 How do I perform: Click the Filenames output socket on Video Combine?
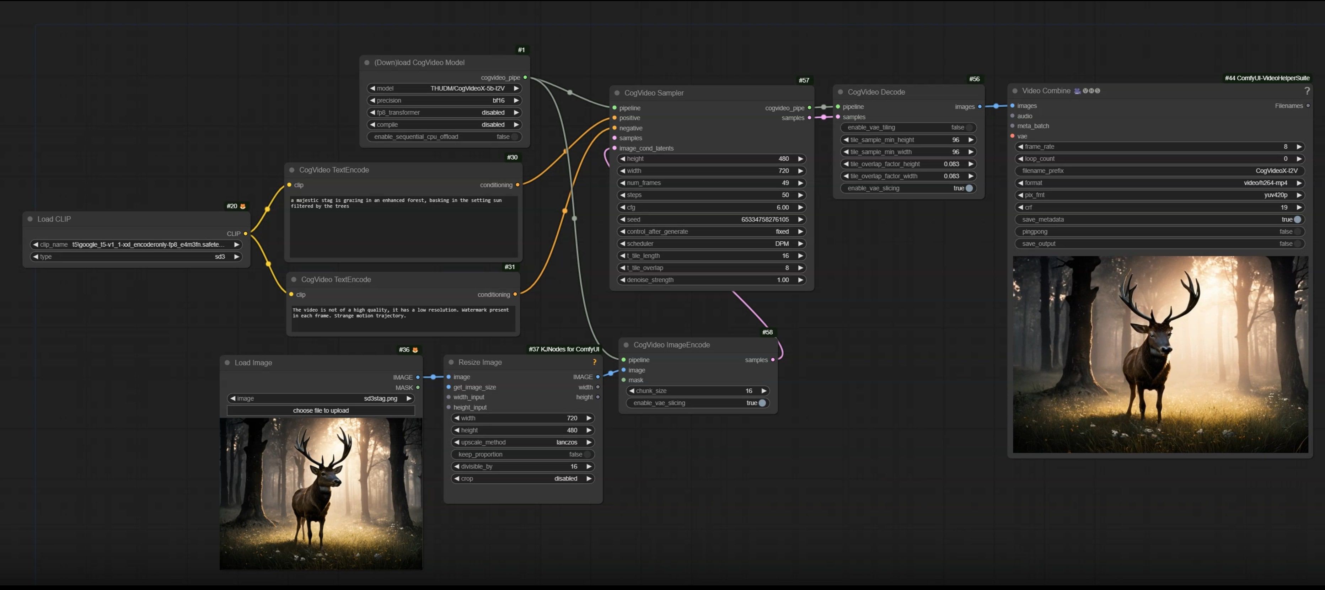click(1308, 106)
